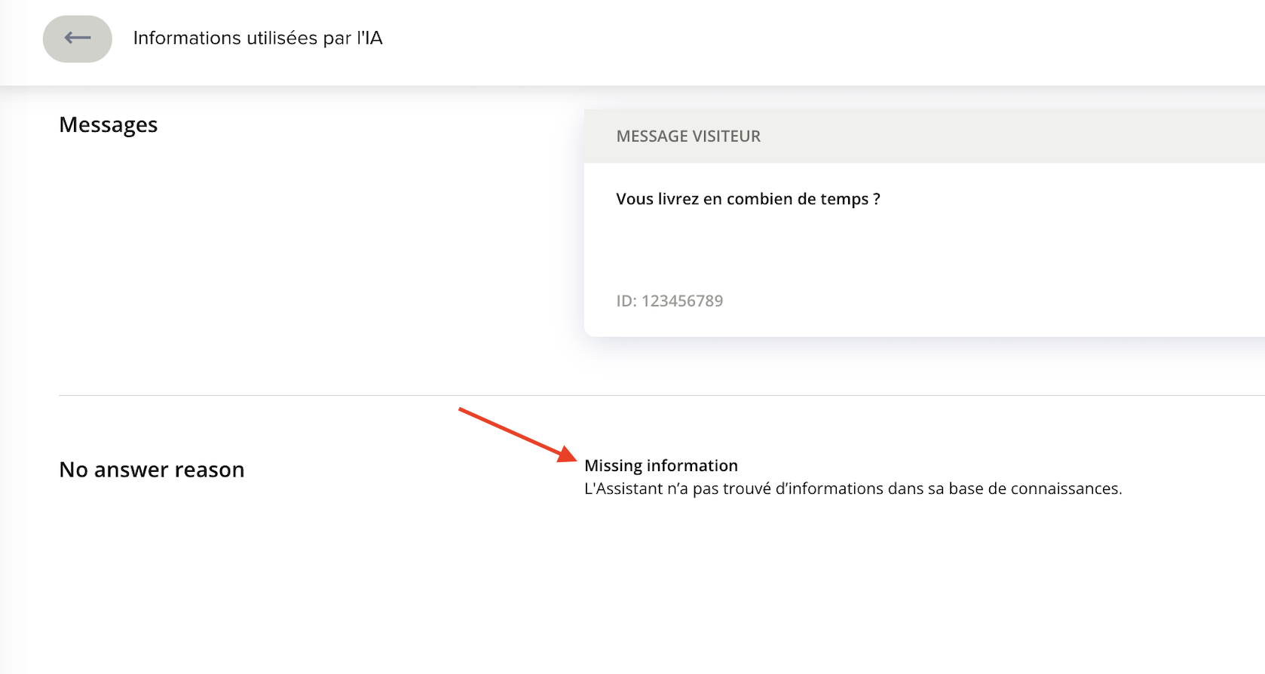Click the letters "IA" ending the page title

[372, 38]
